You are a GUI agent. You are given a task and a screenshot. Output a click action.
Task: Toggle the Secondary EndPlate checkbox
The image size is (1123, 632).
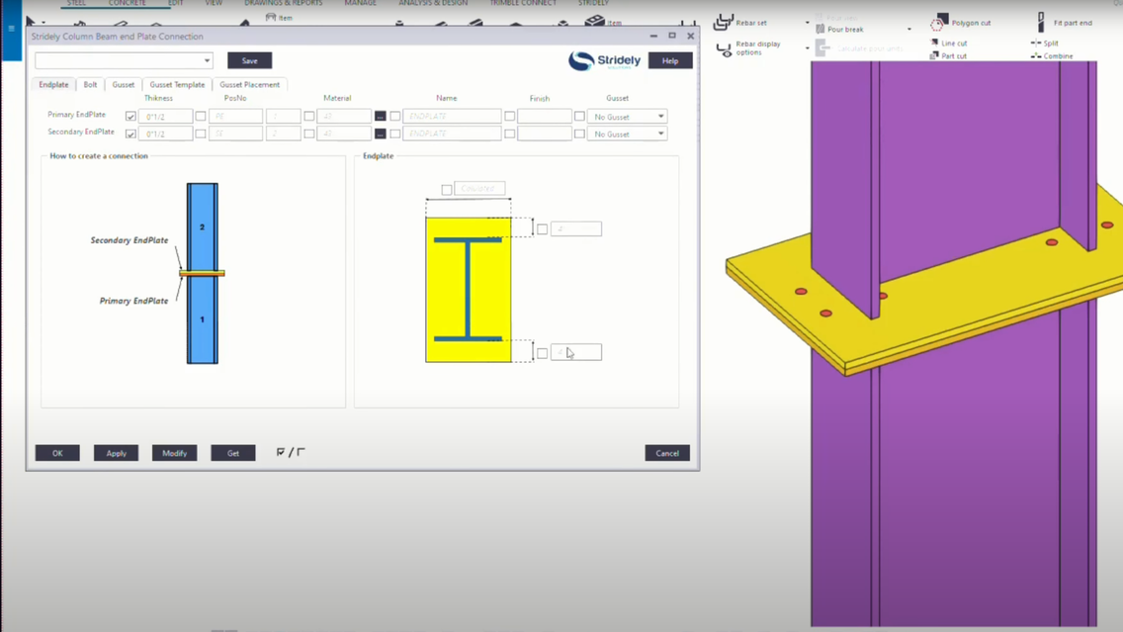point(130,133)
